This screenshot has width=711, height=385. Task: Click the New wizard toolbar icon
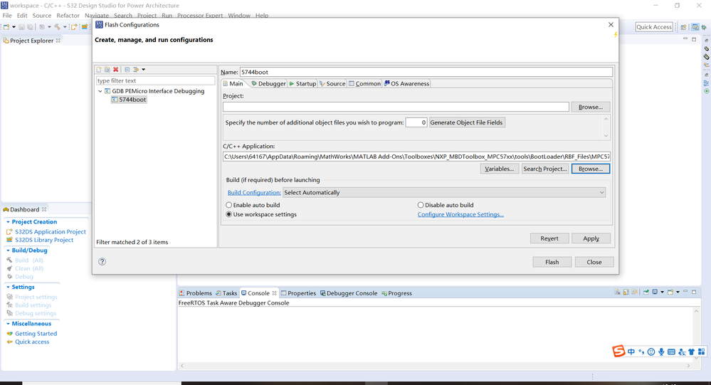(6, 27)
